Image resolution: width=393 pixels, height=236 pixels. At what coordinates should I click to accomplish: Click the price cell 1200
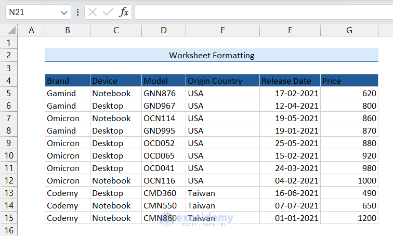click(349, 218)
